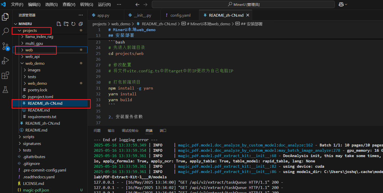Click the VS Code logo icon

[3, 4]
